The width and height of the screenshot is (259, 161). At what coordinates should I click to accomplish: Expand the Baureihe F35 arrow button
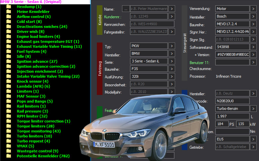pyautogui.click(x=172, y=69)
